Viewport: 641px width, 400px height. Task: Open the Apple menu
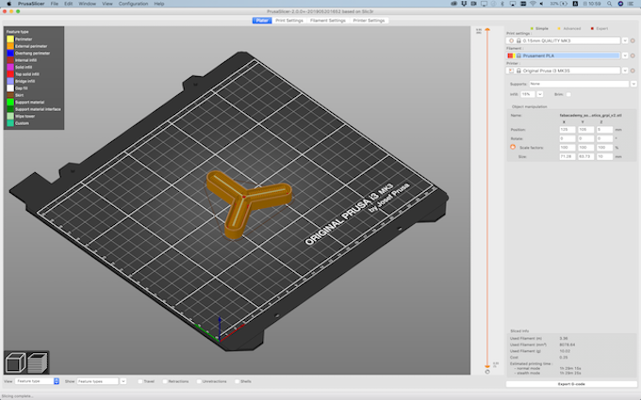tap(8, 4)
